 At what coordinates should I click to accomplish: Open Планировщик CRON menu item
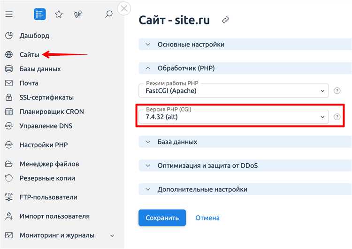[x=52, y=112]
